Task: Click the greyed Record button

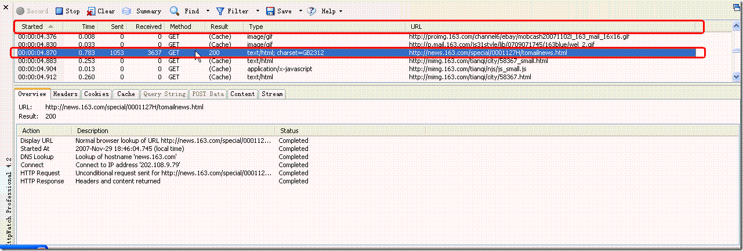Action: 32,11
